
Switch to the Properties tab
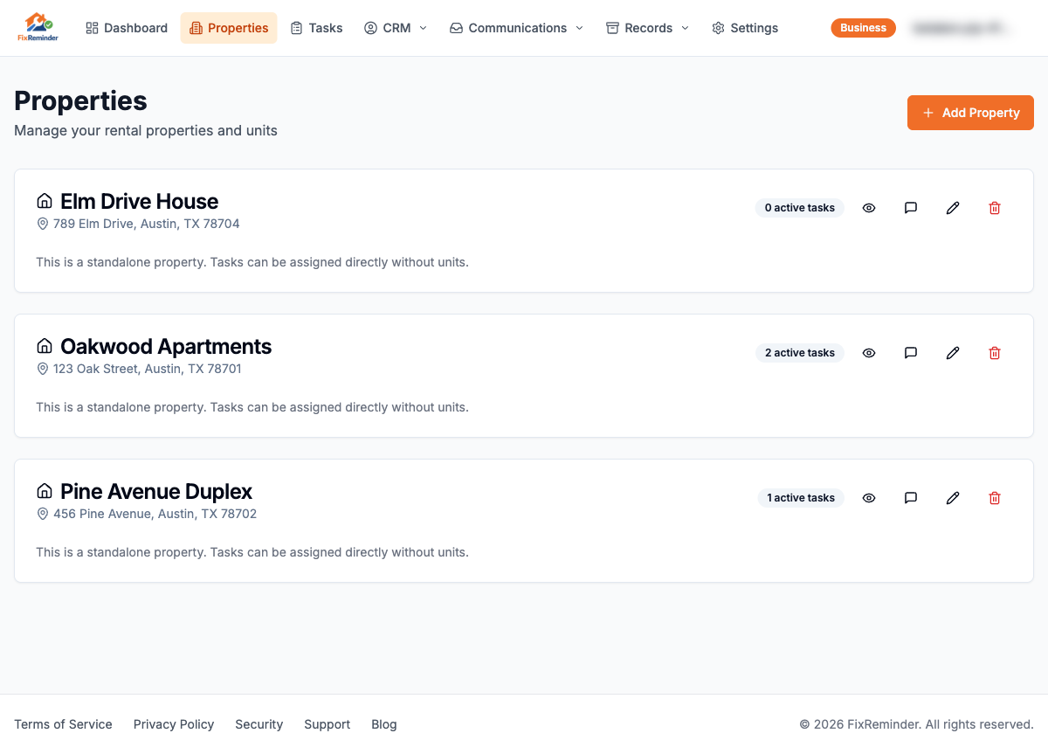(x=228, y=27)
